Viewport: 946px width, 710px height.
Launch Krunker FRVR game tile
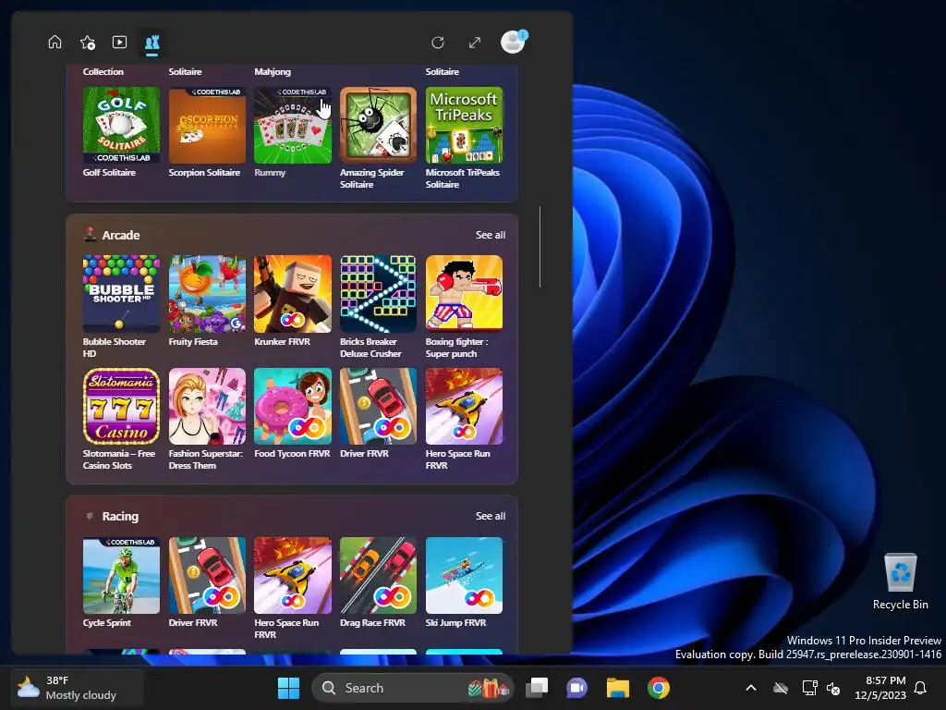coord(293,293)
